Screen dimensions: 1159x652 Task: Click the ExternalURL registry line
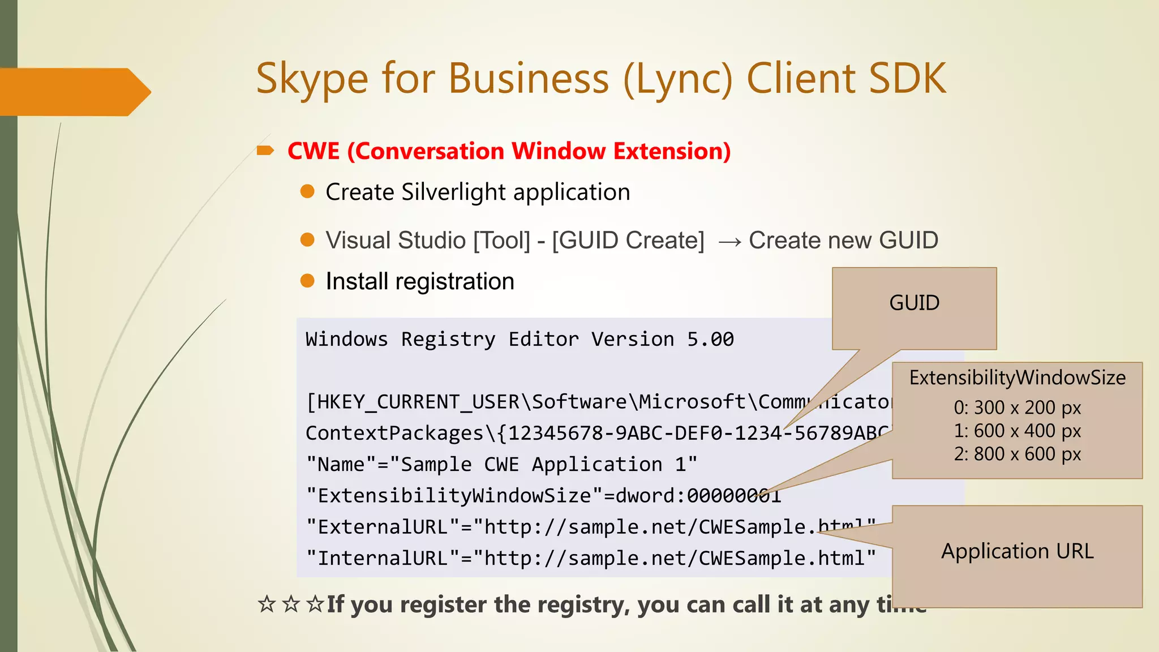(591, 527)
